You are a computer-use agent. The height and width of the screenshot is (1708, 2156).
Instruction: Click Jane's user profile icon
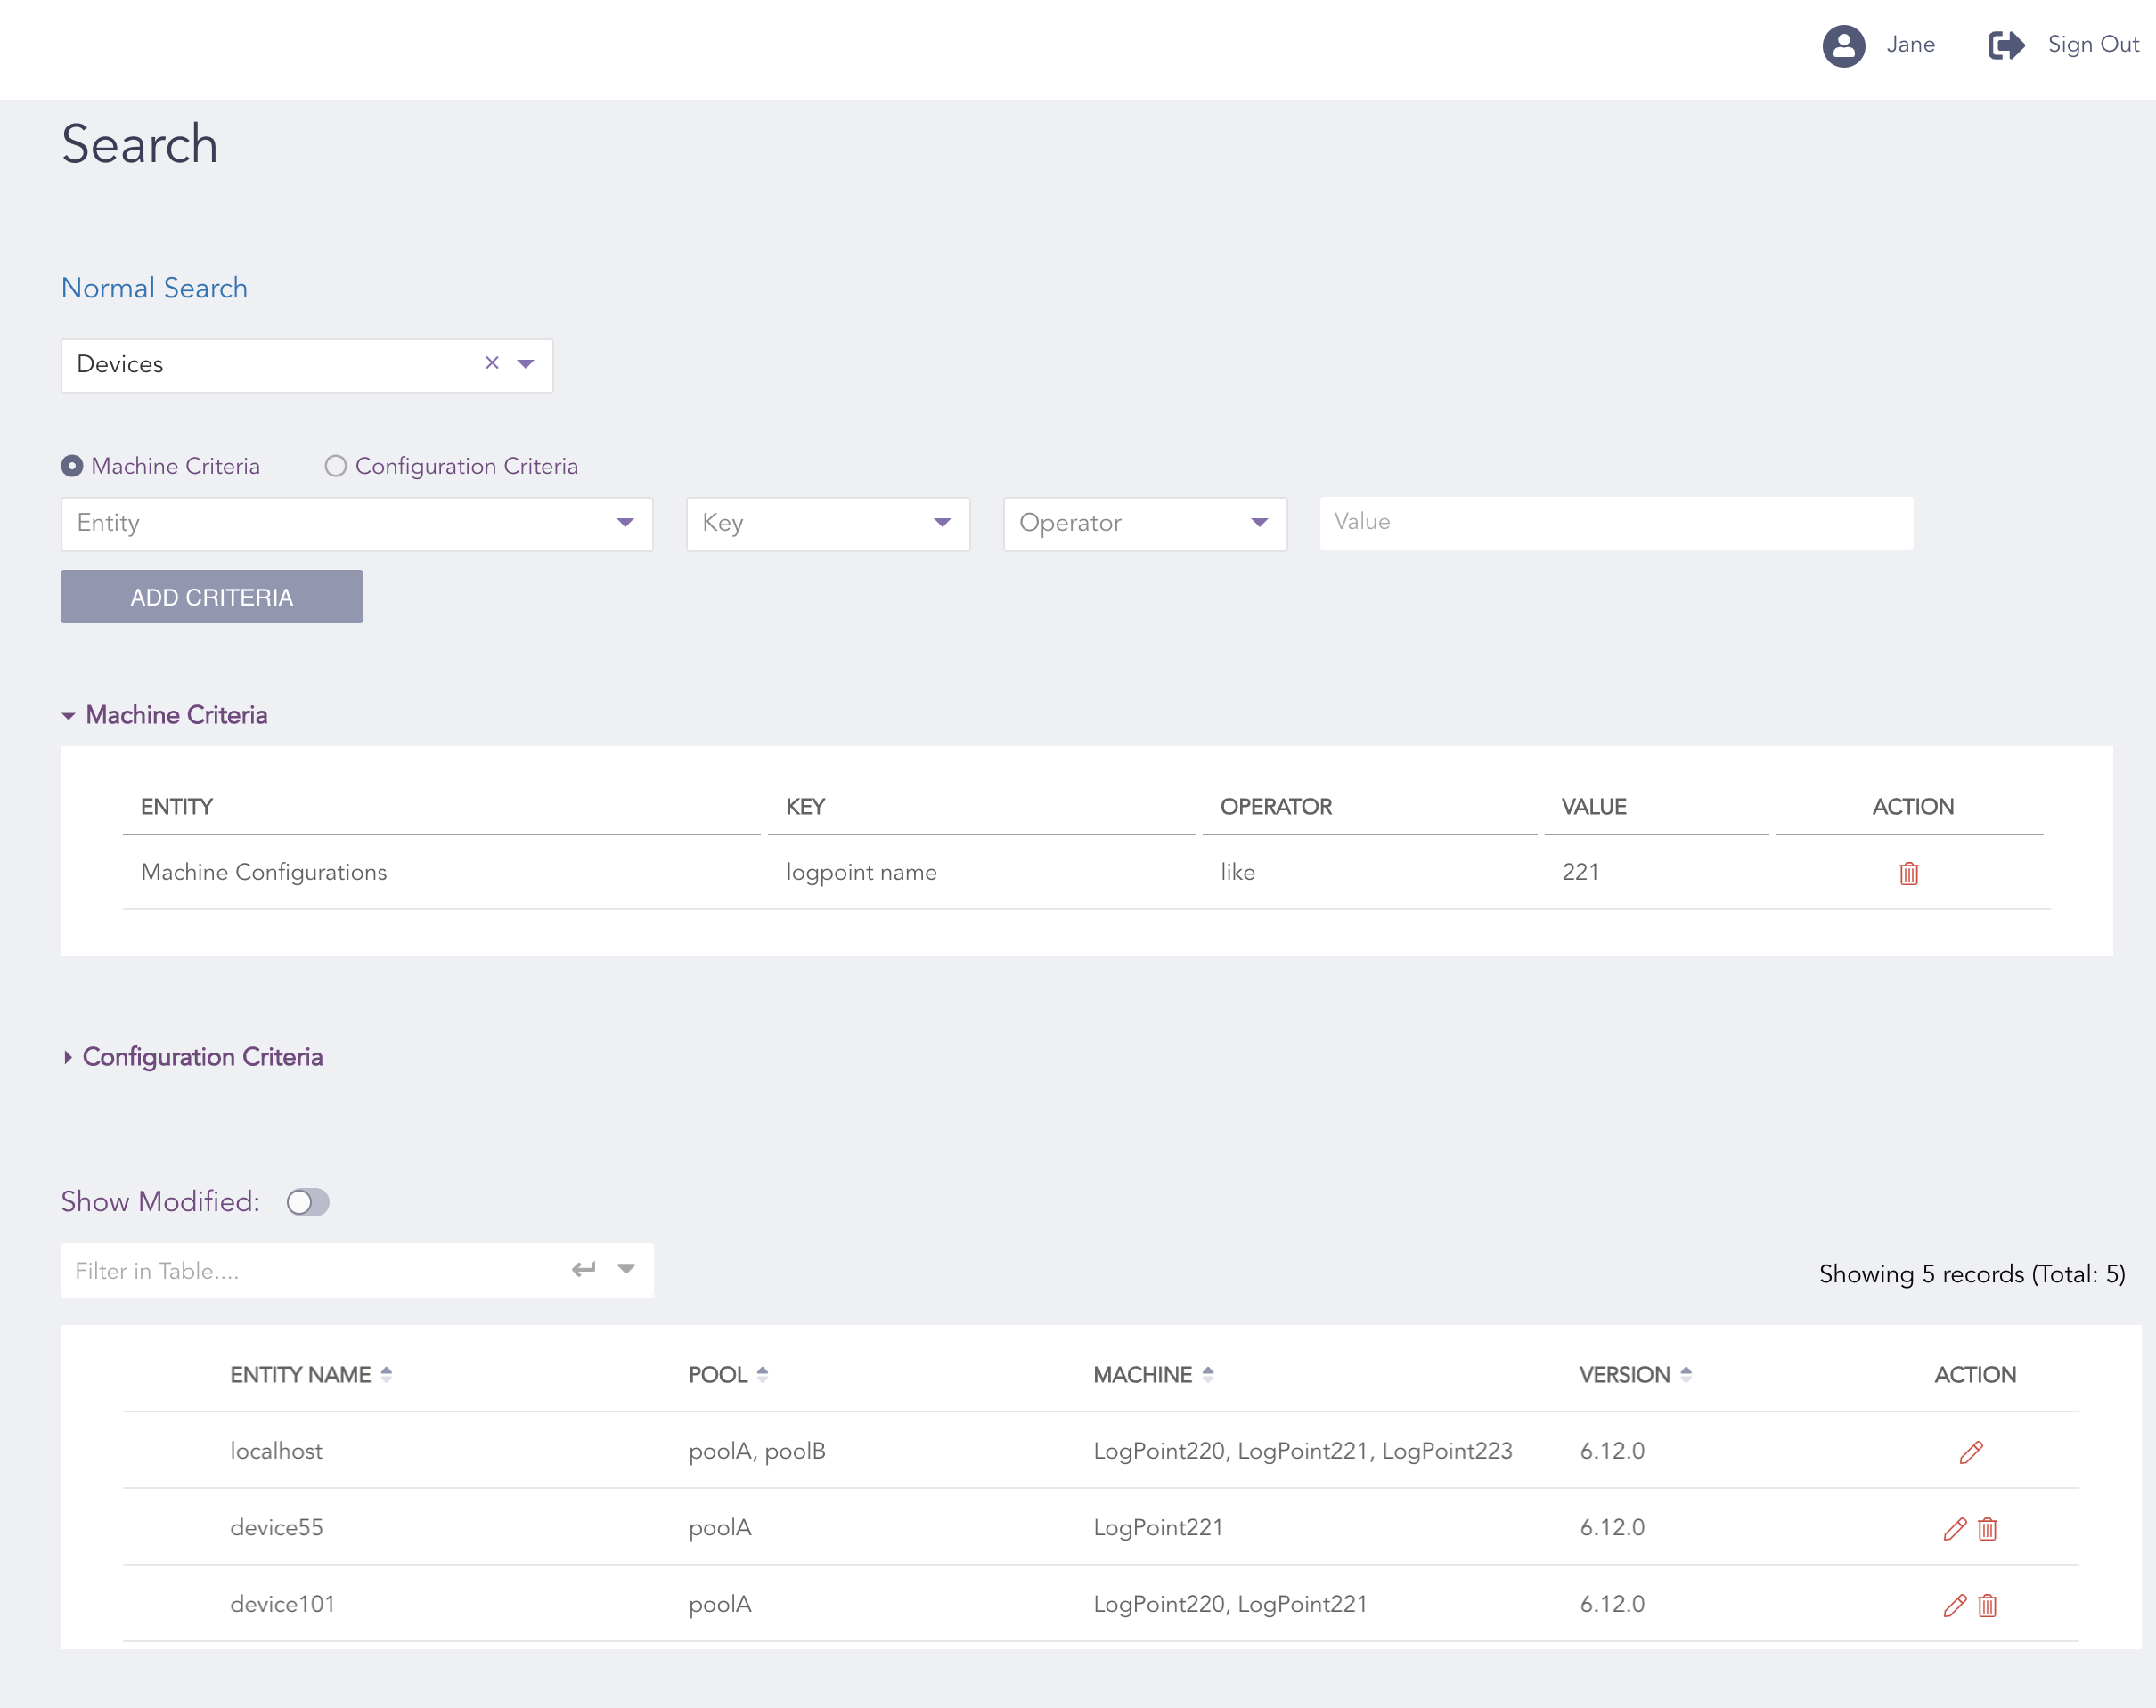(1843, 45)
